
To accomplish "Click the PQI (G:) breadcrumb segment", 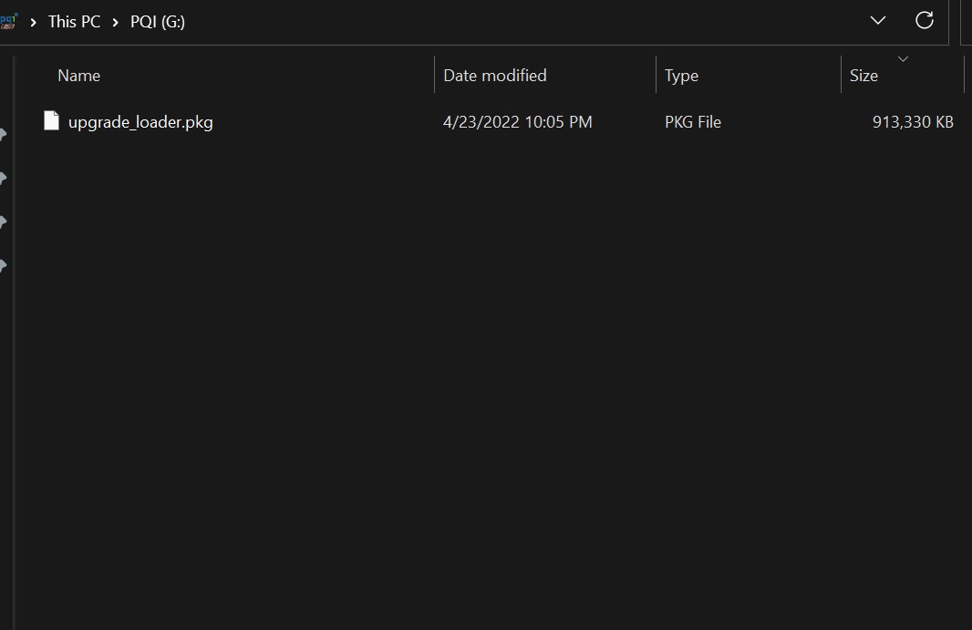I will click(158, 21).
